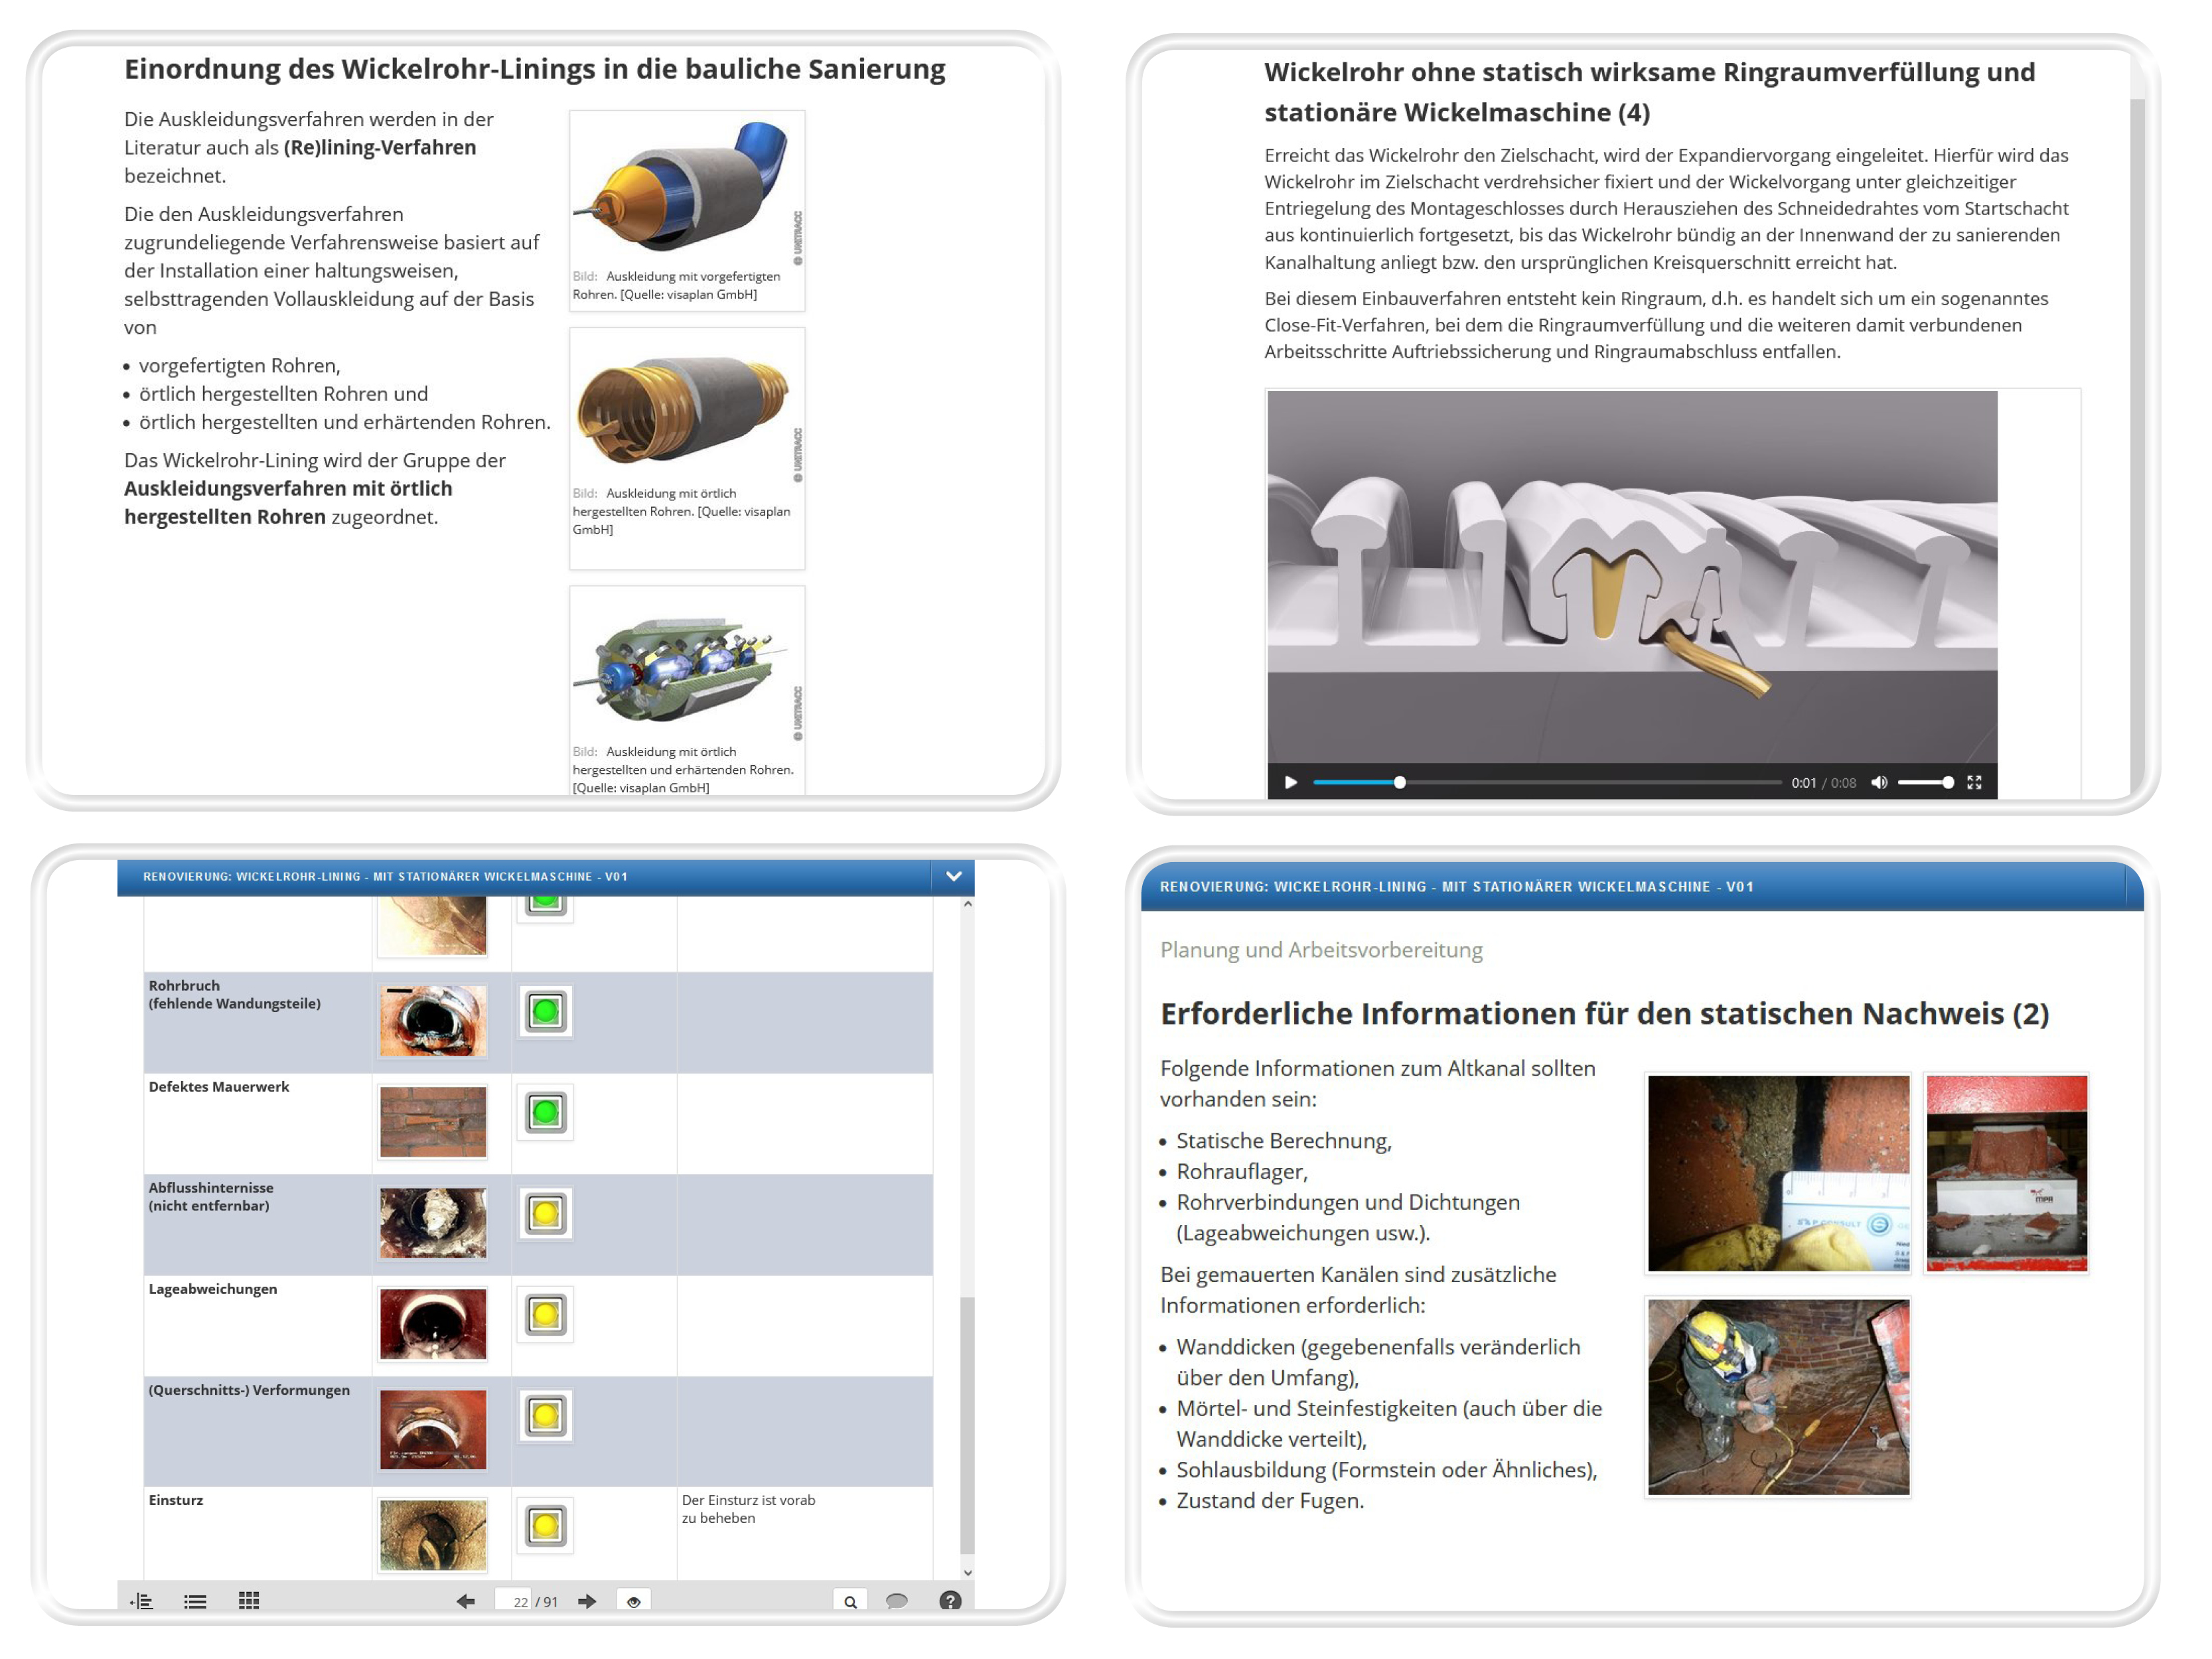Click the magnifier search icon
Screen dimensions: 2212x1659
point(850,1601)
